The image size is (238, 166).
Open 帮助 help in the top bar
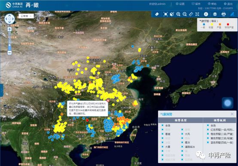212,4
